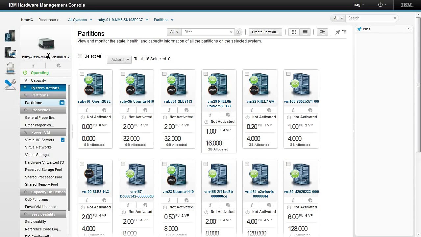Open info icon under ruby-9119-MME system
The height and width of the screenshot is (237, 421).
coord(33,66)
